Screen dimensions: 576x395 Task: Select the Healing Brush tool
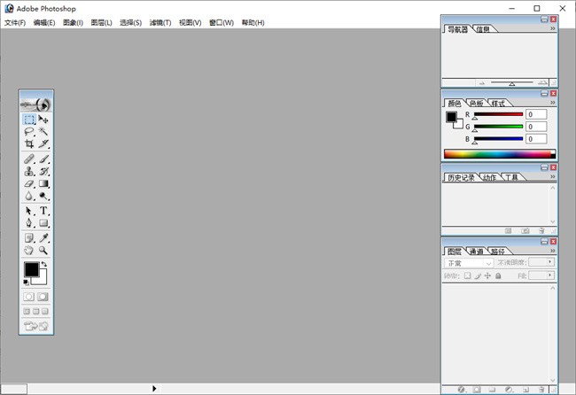(x=29, y=159)
